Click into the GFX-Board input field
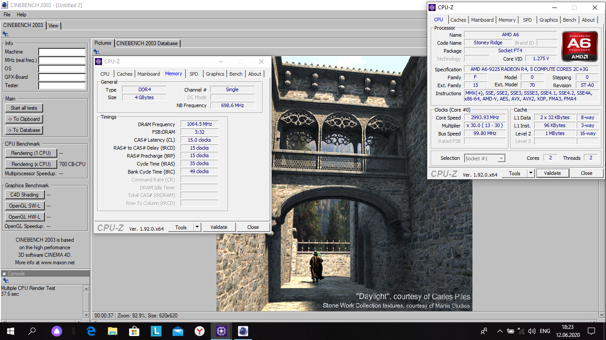The width and height of the screenshot is (606, 340). [x=62, y=77]
